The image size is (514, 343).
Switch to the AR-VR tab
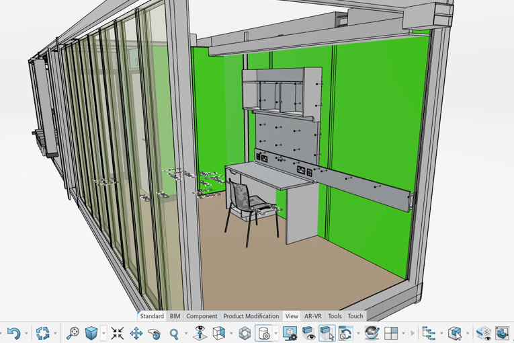[312, 316]
